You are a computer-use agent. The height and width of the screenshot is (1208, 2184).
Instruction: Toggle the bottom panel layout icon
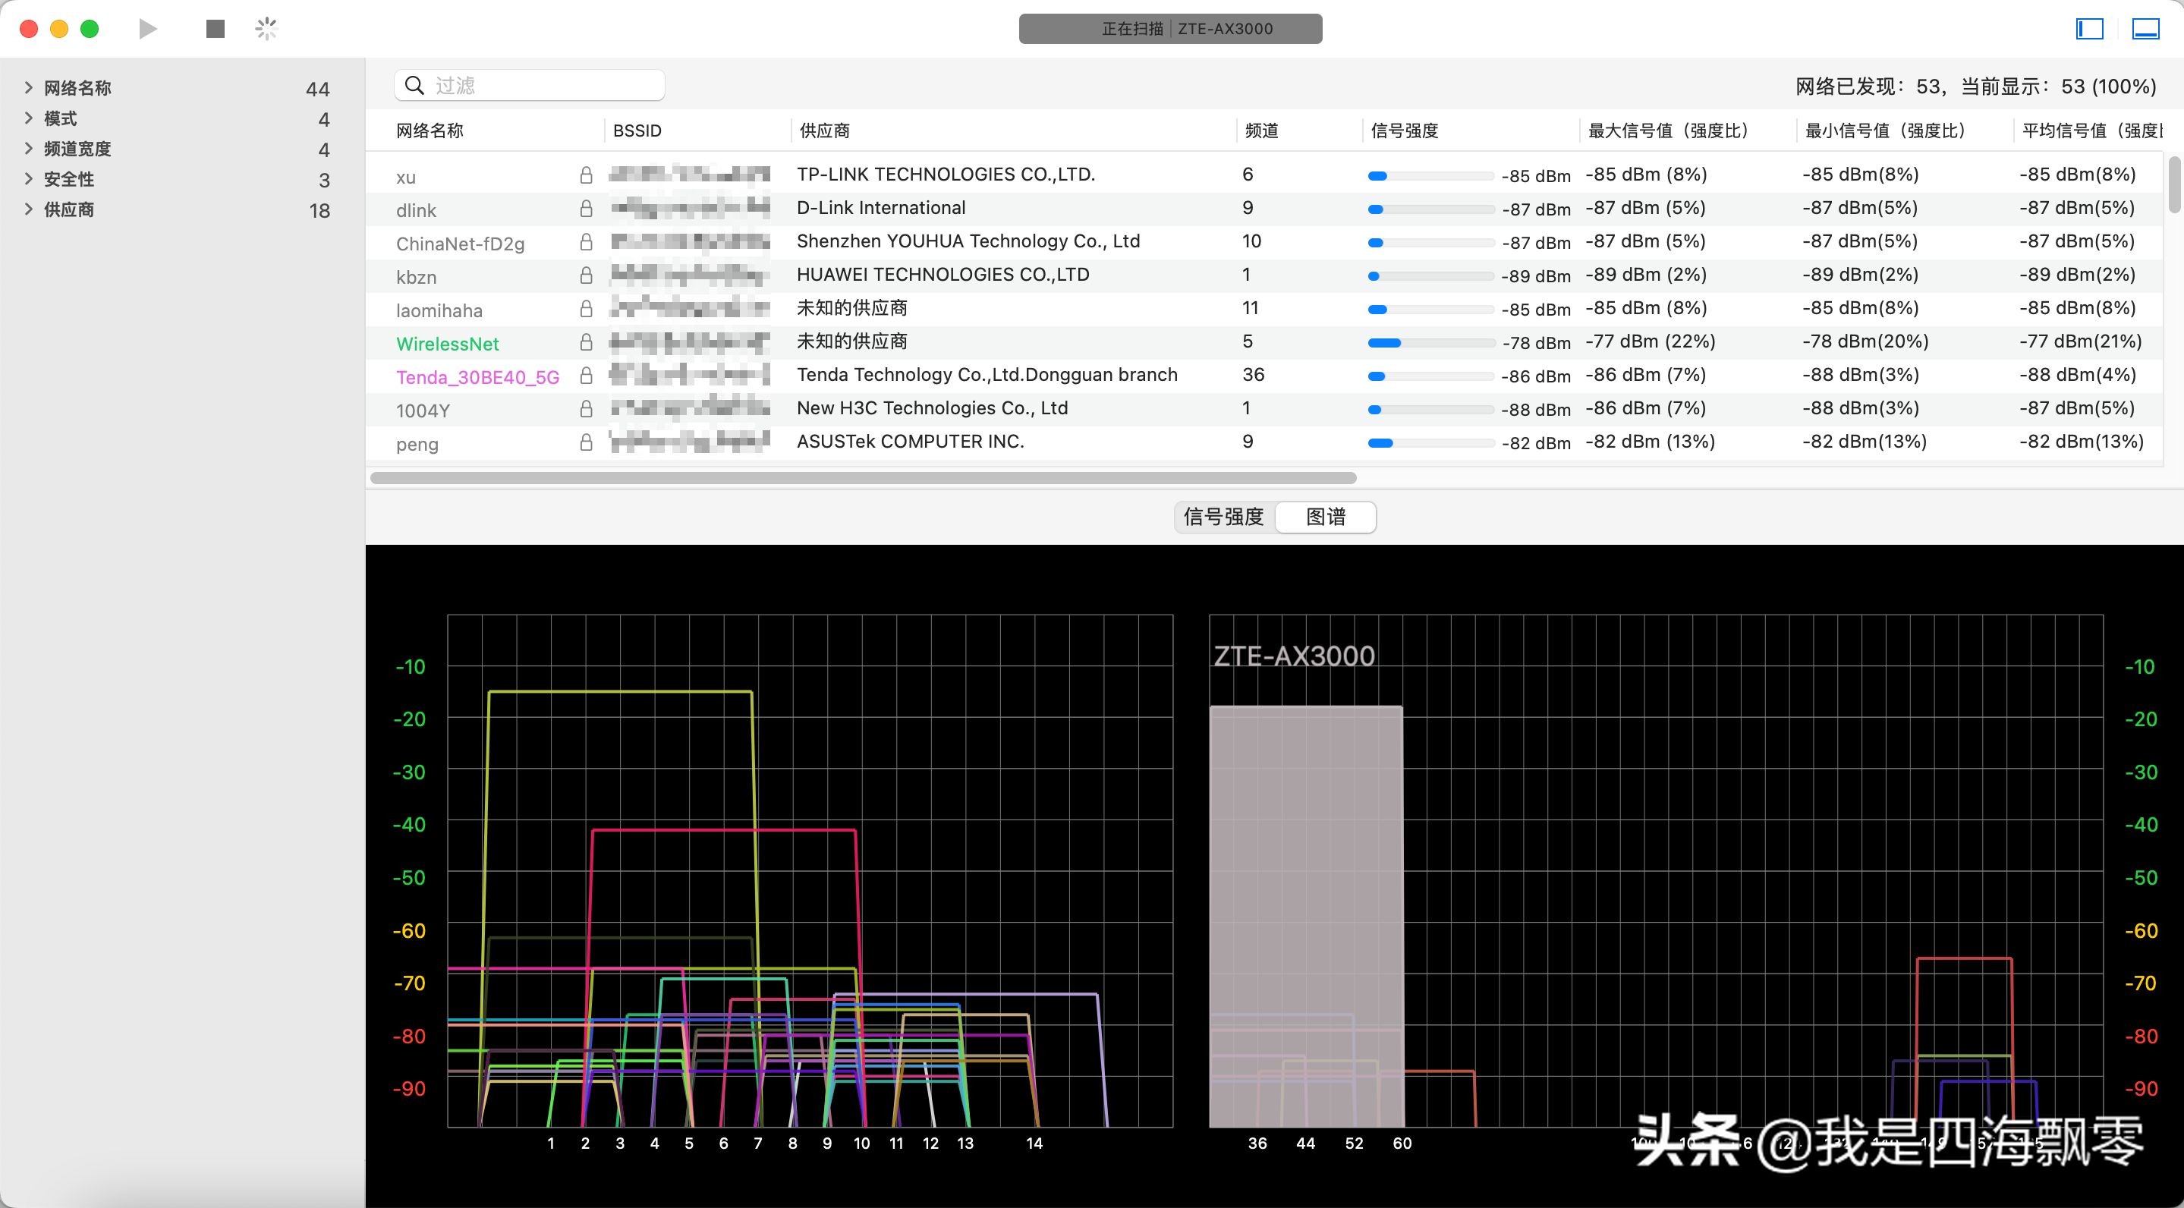(x=2146, y=29)
